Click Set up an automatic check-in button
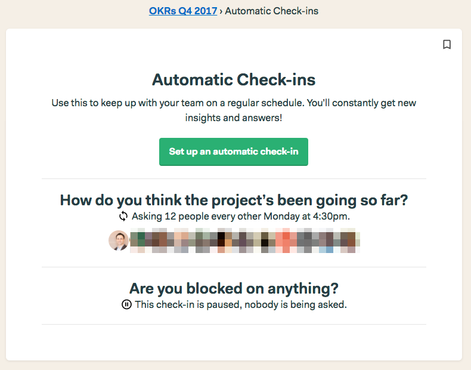 coord(233,152)
